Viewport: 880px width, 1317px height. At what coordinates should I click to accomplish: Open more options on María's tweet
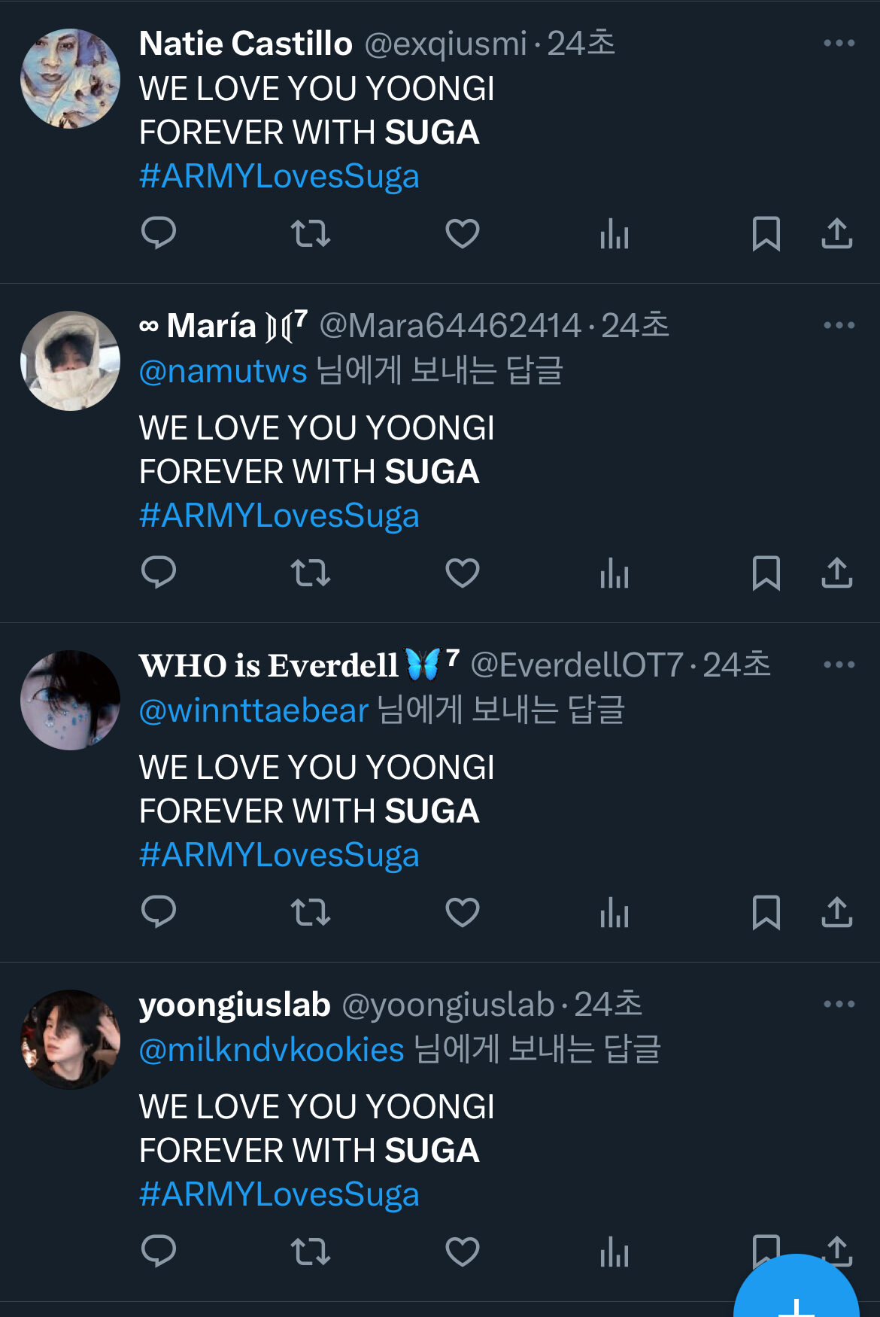click(839, 325)
